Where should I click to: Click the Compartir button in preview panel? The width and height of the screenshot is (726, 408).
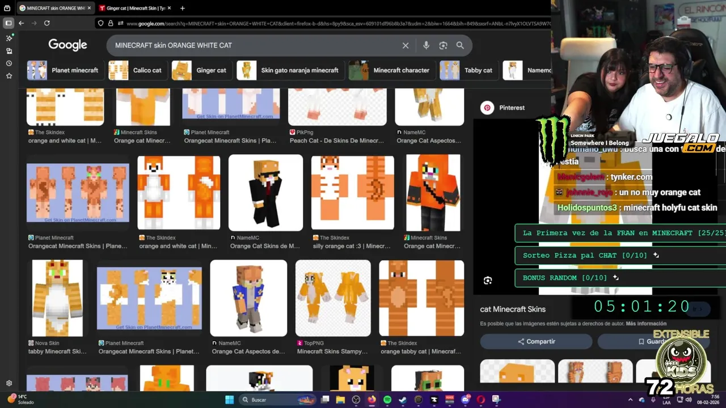tap(536, 342)
